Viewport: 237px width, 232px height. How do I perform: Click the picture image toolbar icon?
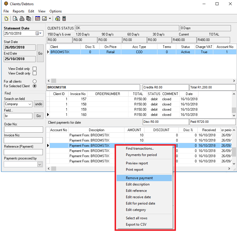(44, 18)
